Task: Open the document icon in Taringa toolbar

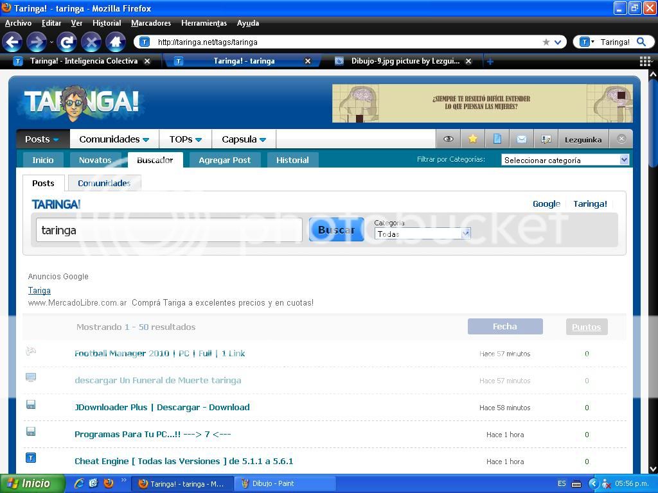Action: tap(497, 139)
